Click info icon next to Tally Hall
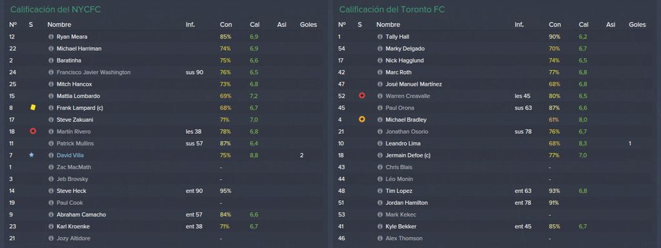 pyautogui.click(x=380, y=37)
